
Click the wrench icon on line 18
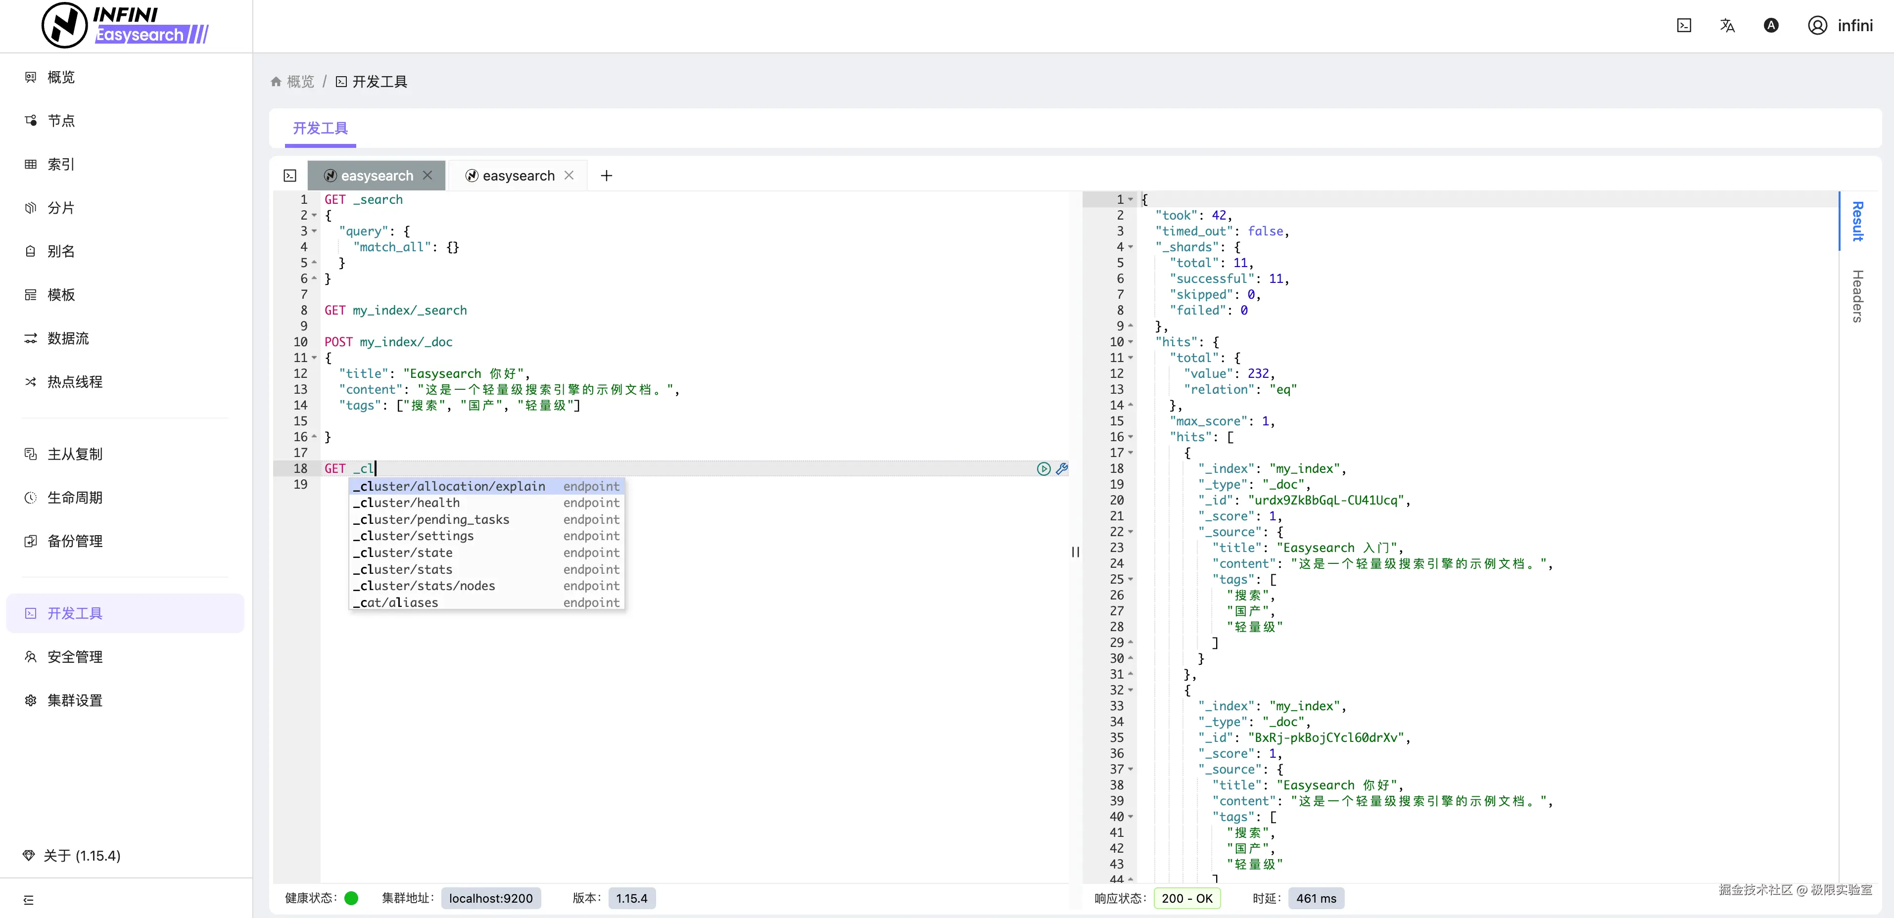click(x=1062, y=469)
